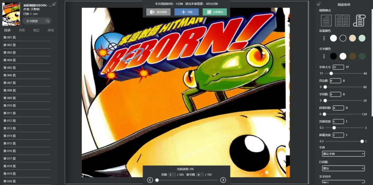Click the 页数 page number input
Viewport: 373px width, 185px height.
click(x=172, y=175)
